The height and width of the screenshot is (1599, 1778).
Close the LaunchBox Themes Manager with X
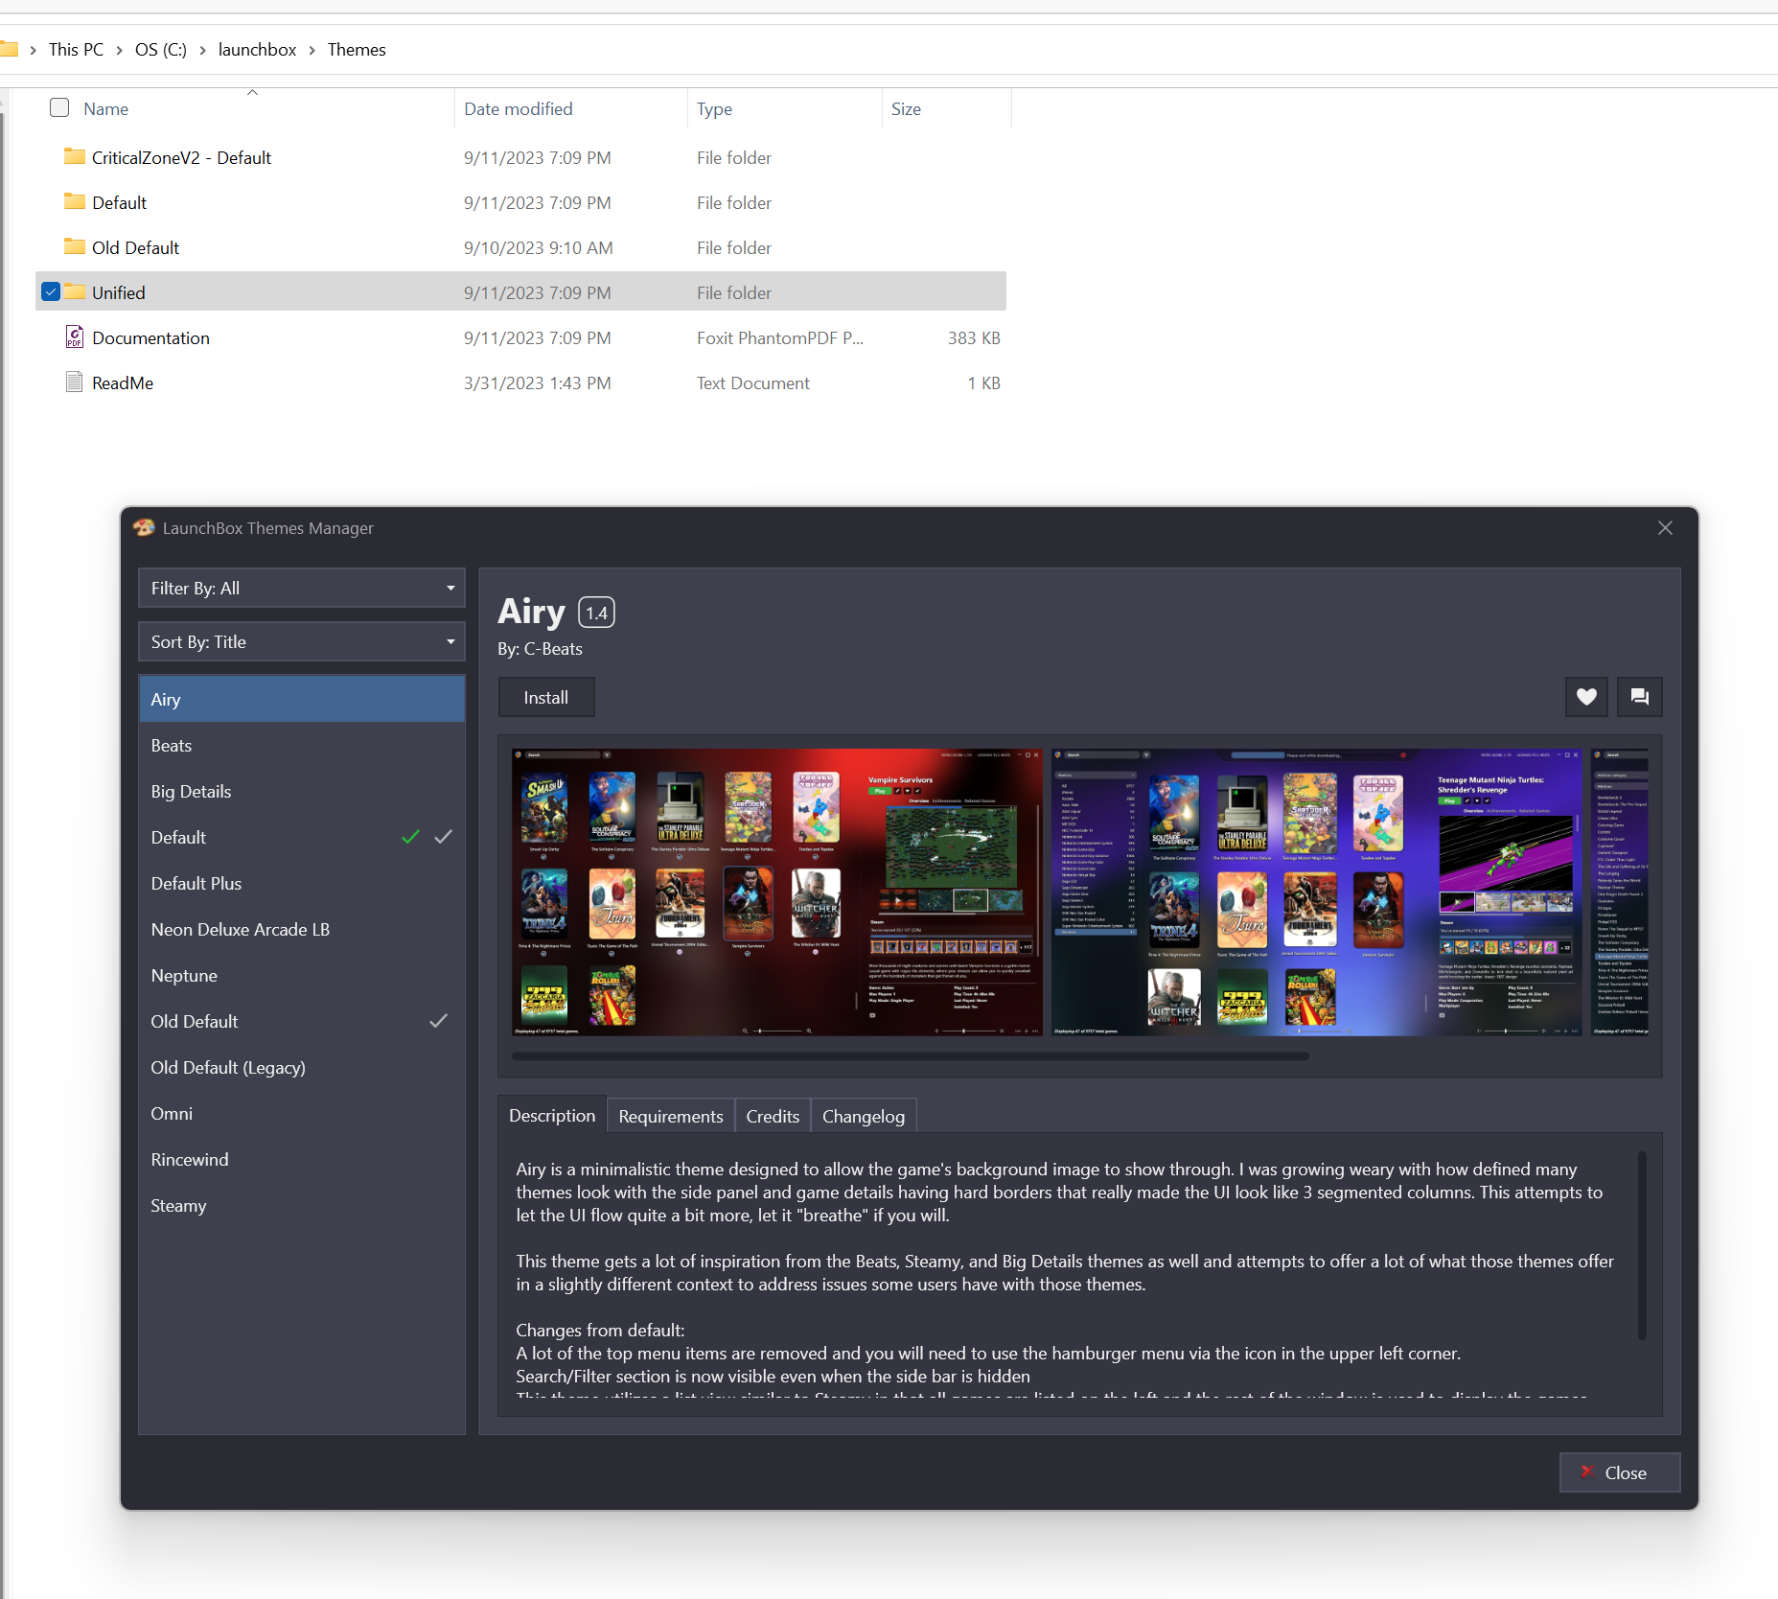point(1665,528)
